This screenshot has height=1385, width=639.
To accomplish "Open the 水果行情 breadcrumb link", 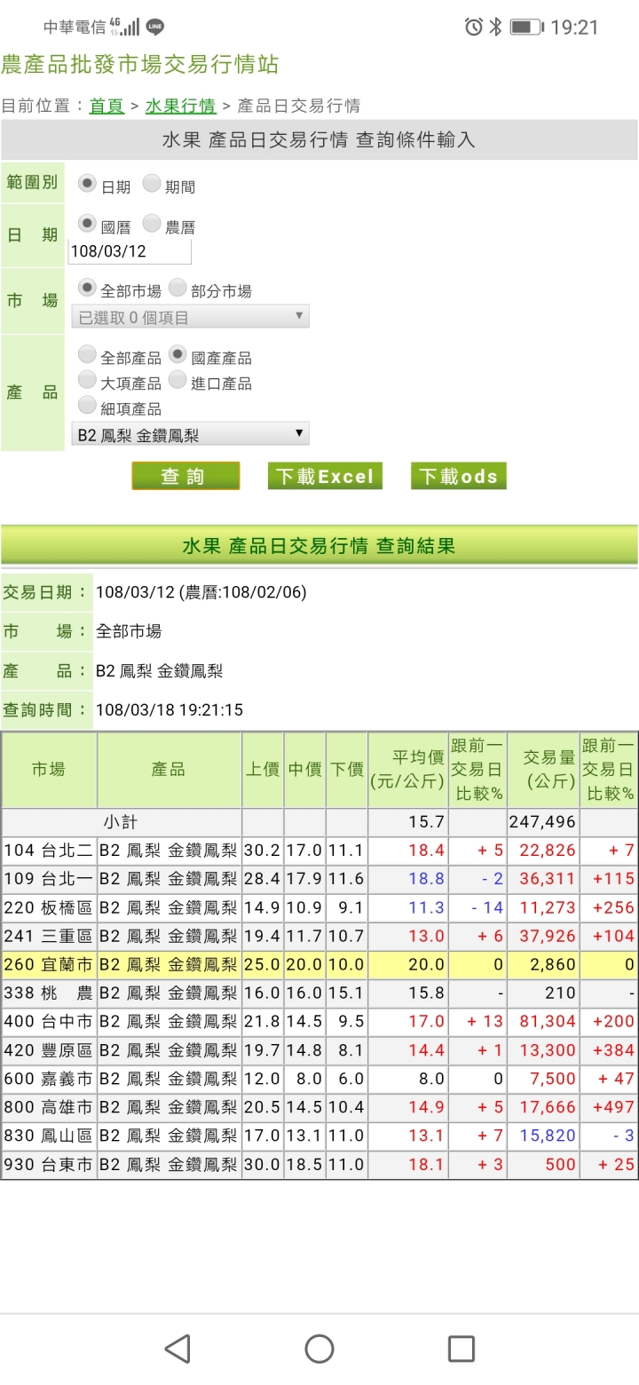I will (x=180, y=106).
